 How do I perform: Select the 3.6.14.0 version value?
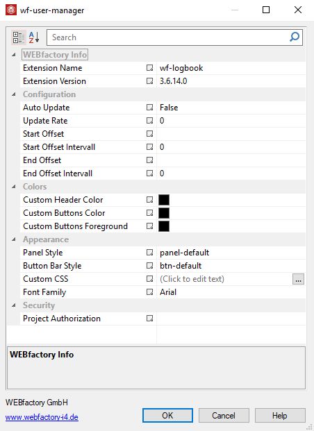coord(231,81)
